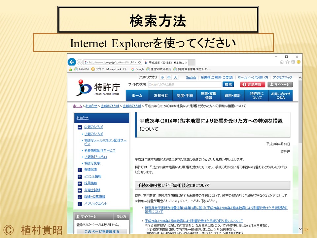The height and width of the screenshot is (238, 317).
Task: Open the IE tools gear icon
Action: pyautogui.click(x=293, y=62)
